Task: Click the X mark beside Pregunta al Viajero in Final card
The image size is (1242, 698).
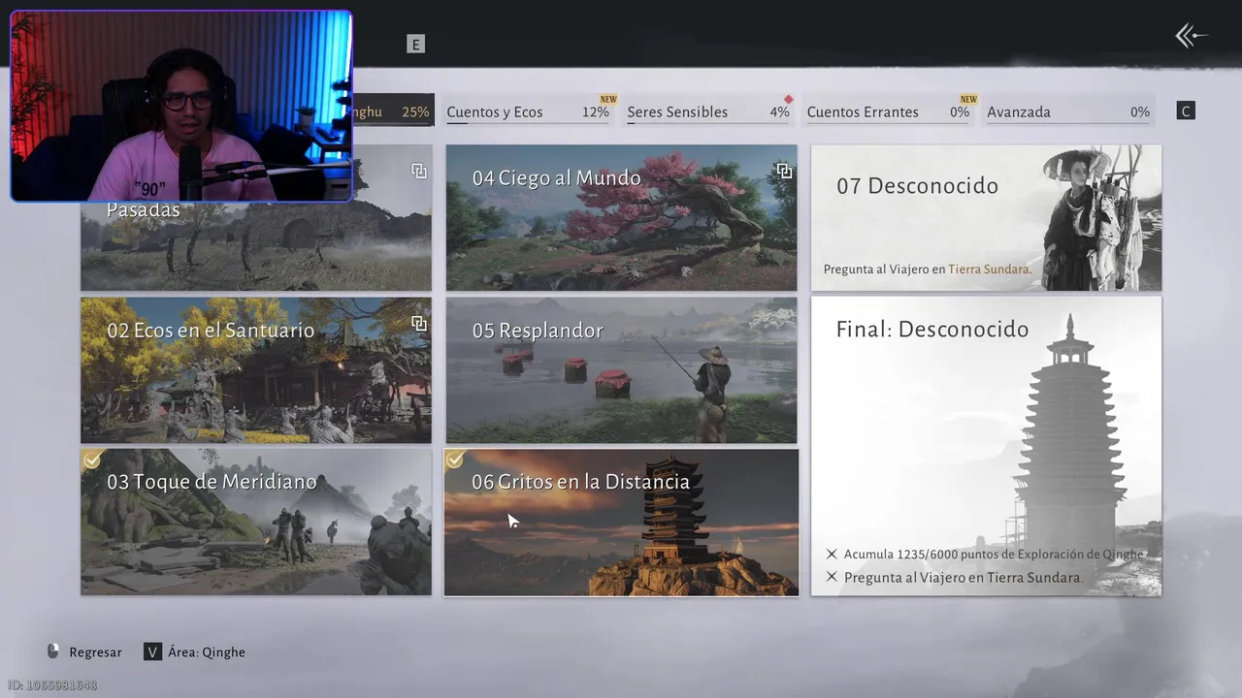Action: coord(832,578)
